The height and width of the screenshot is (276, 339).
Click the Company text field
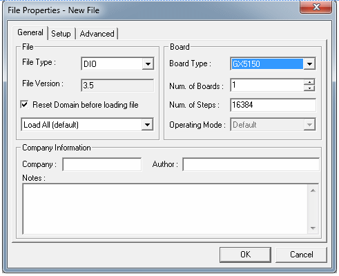click(102, 164)
